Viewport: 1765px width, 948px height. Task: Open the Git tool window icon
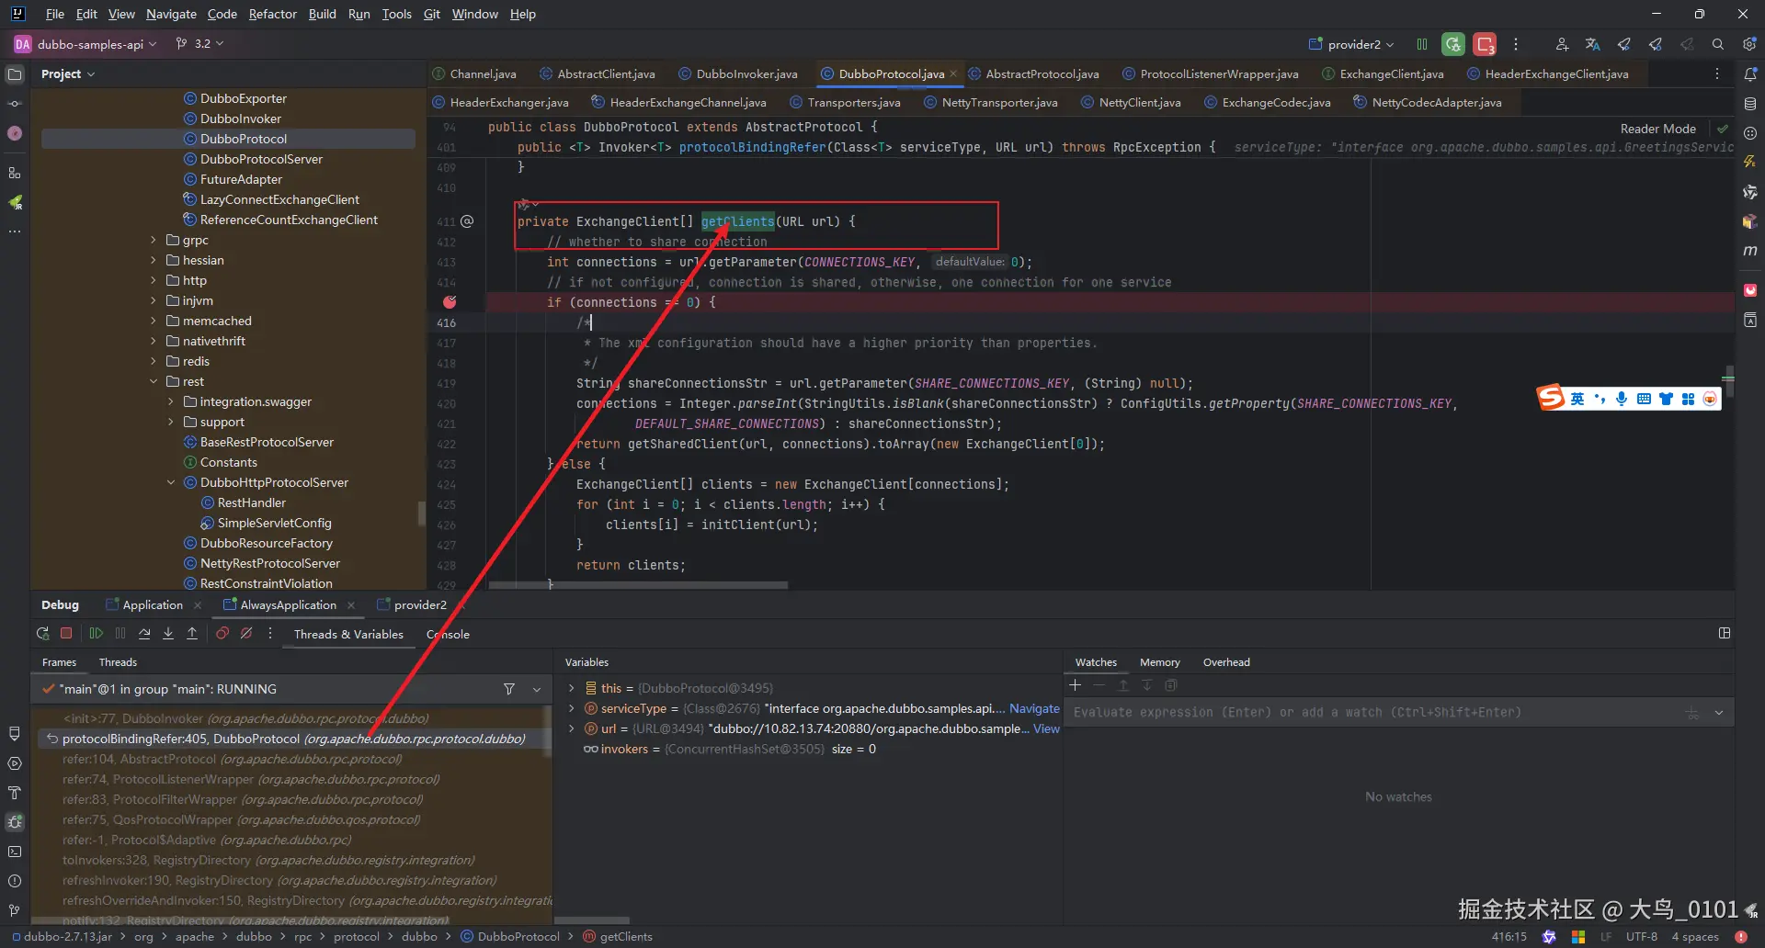[x=15, y=910]
